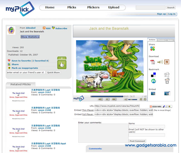Open the Upload menu item
This screenshot has width=181, height=153.
(114, 8)
